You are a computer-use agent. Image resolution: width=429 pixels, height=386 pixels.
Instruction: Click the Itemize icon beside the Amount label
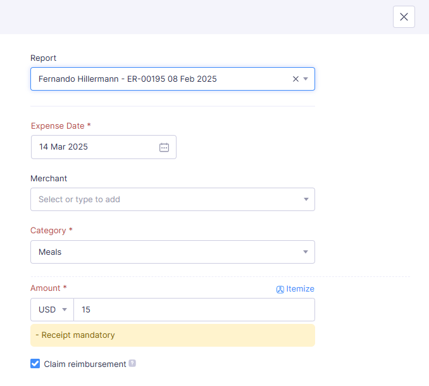(x=280, y=290)
